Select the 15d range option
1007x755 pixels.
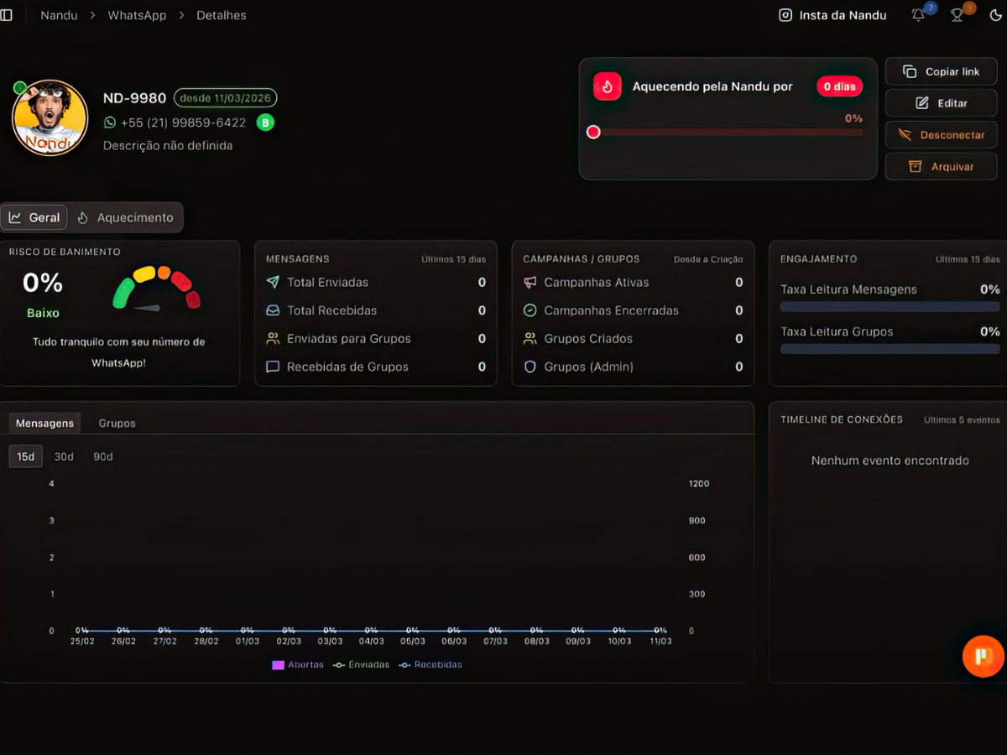click(x=26, y=456)
